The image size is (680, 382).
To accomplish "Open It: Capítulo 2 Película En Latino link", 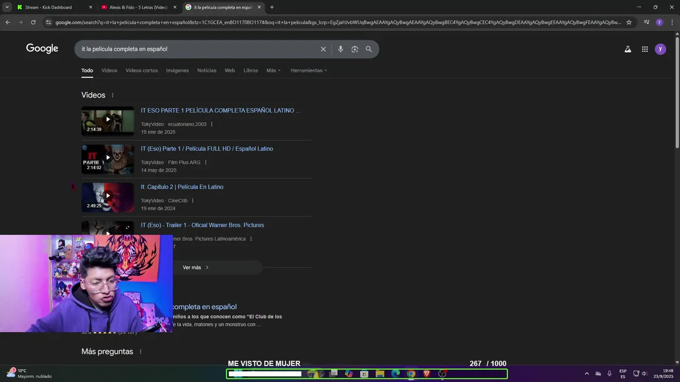I will coord(182,187).
